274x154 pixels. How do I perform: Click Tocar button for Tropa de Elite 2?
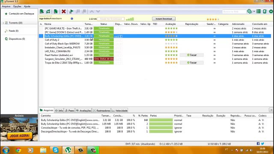click(x=192, y=63)
